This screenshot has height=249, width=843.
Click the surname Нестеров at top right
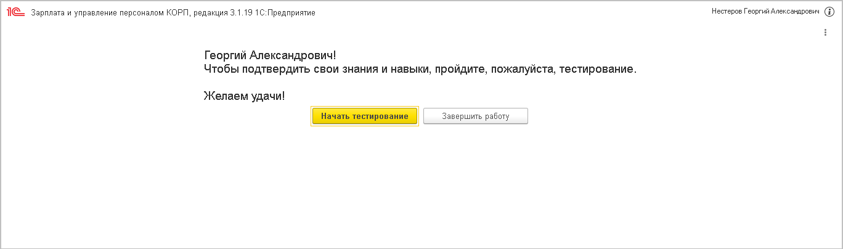(x=728, y=12)
